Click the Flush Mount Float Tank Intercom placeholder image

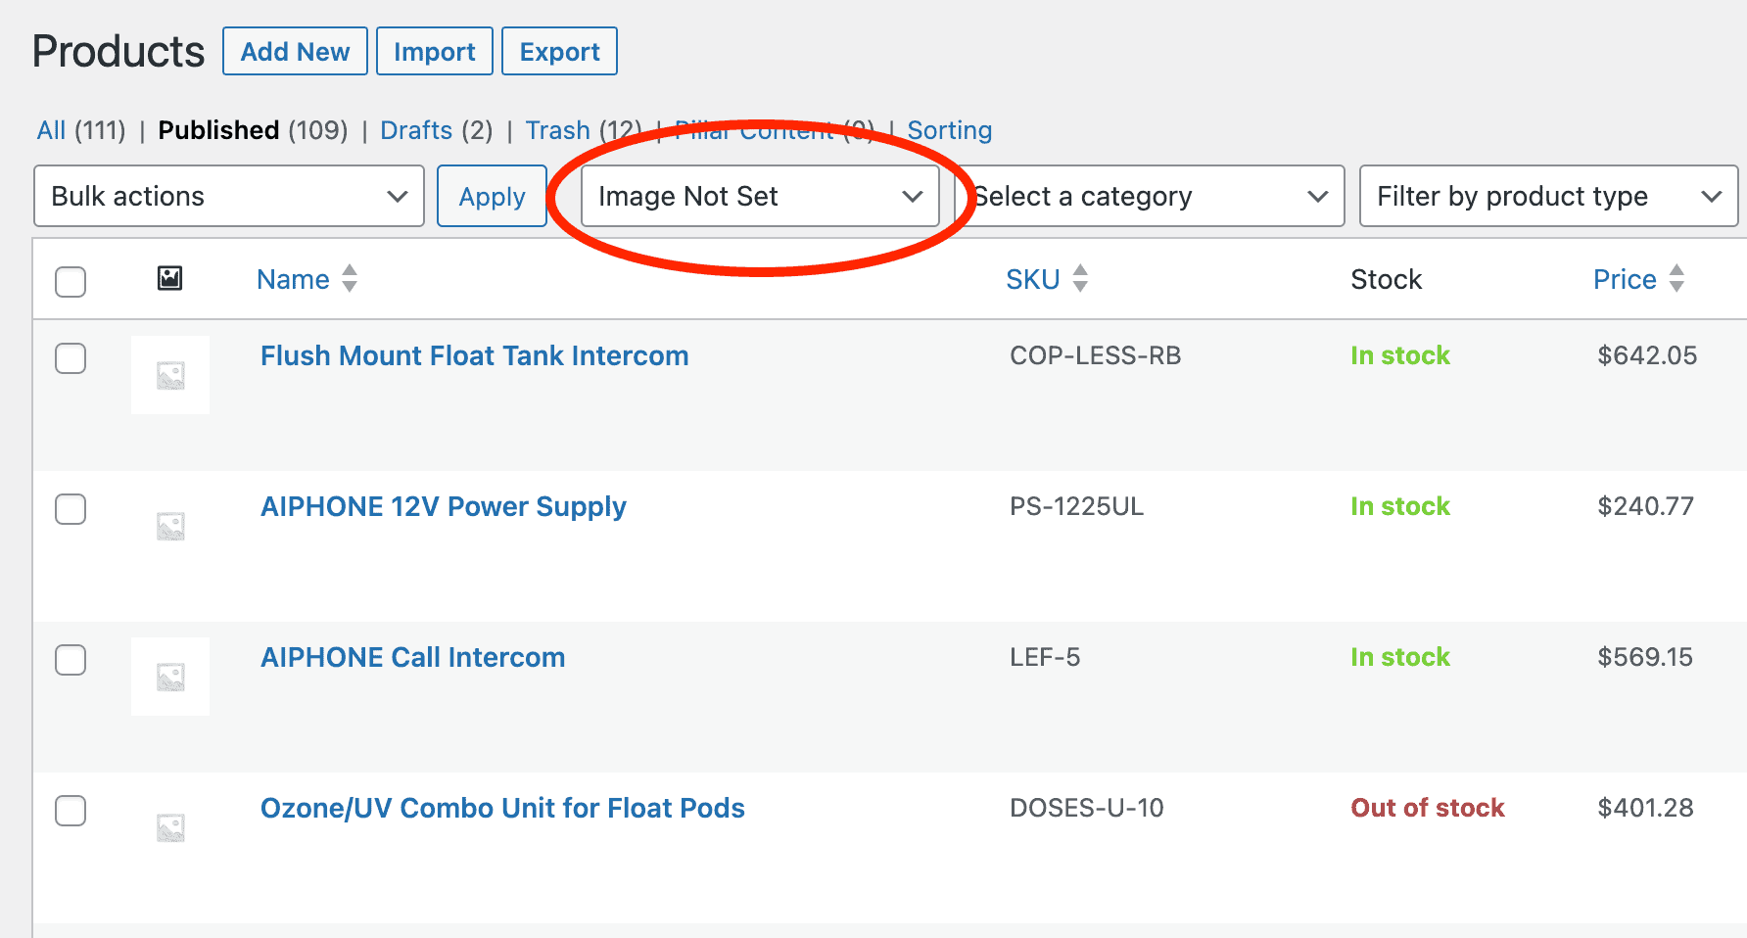click(170, 375)
